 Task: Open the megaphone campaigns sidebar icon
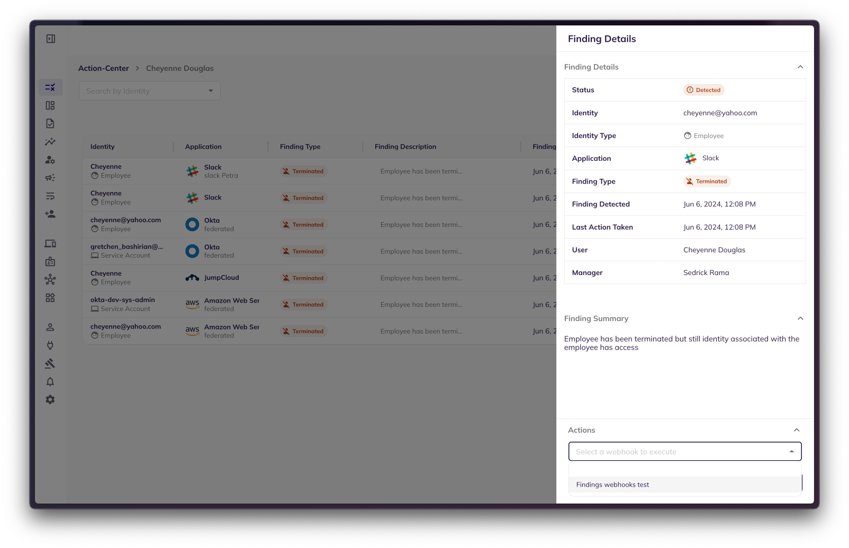click(x=50, y=178)
